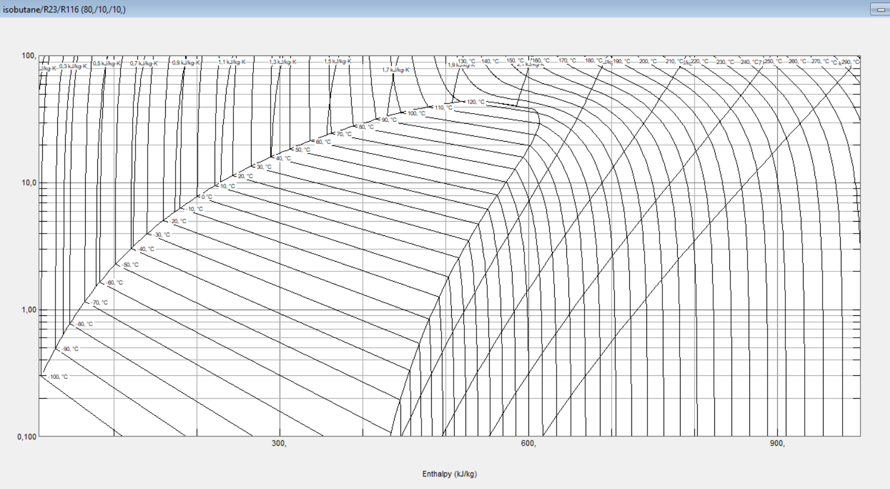
Task: Select the -80, °C isotherm label
Action: click(x=84, y=324)
